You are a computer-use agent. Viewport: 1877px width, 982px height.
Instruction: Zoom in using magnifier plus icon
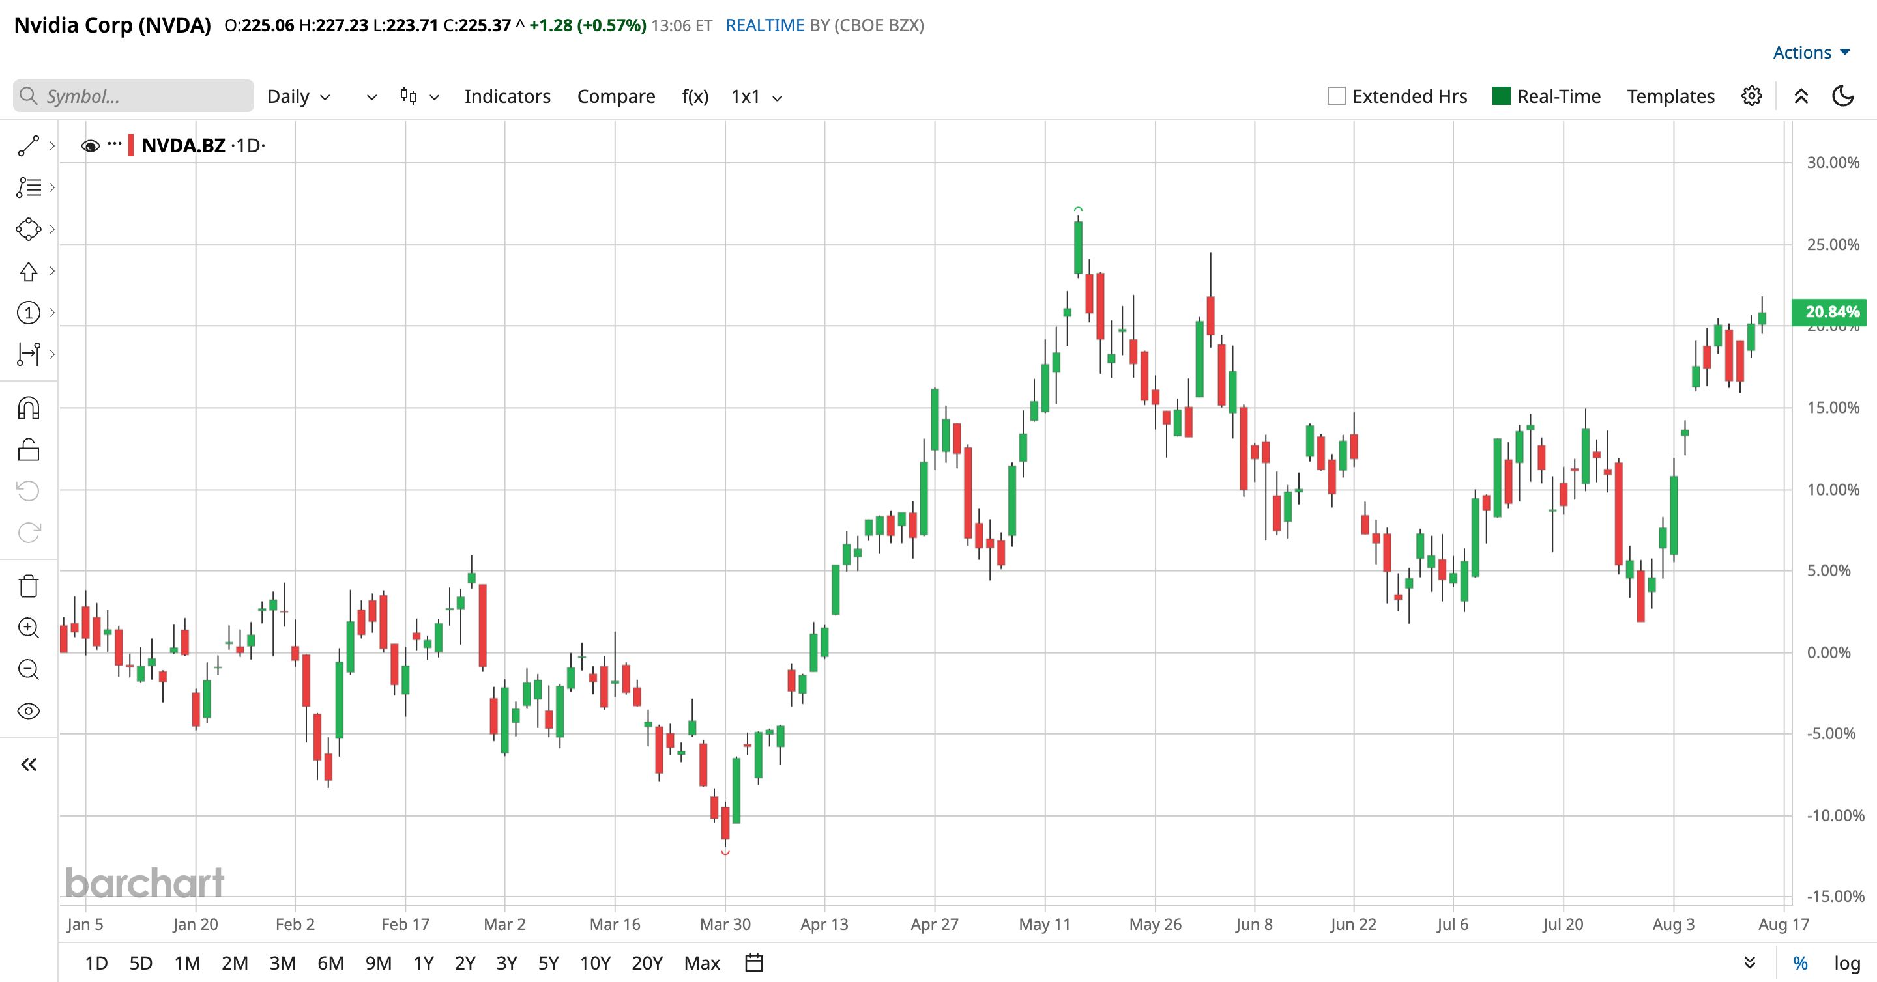coord(29,628)
